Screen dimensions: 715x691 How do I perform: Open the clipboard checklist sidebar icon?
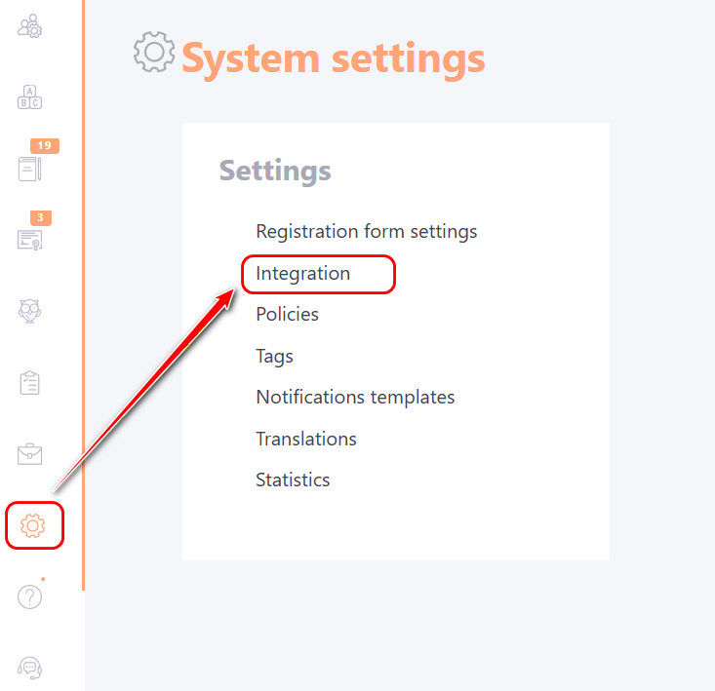tap(30, 382)
